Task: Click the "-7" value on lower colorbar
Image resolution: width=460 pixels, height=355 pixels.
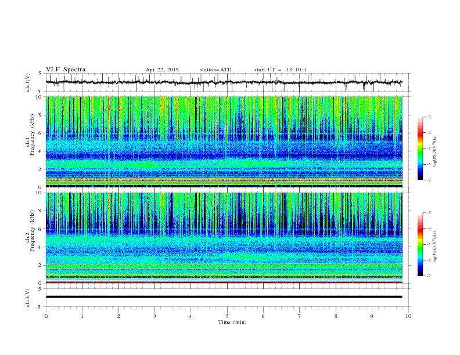Action: (x=429, y=276)
